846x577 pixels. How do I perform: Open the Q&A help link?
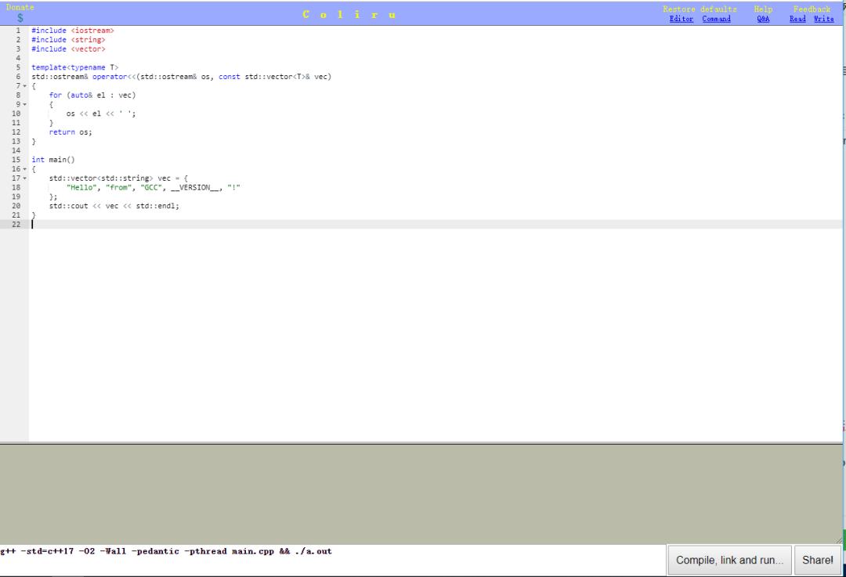click(x=763, y=19)
